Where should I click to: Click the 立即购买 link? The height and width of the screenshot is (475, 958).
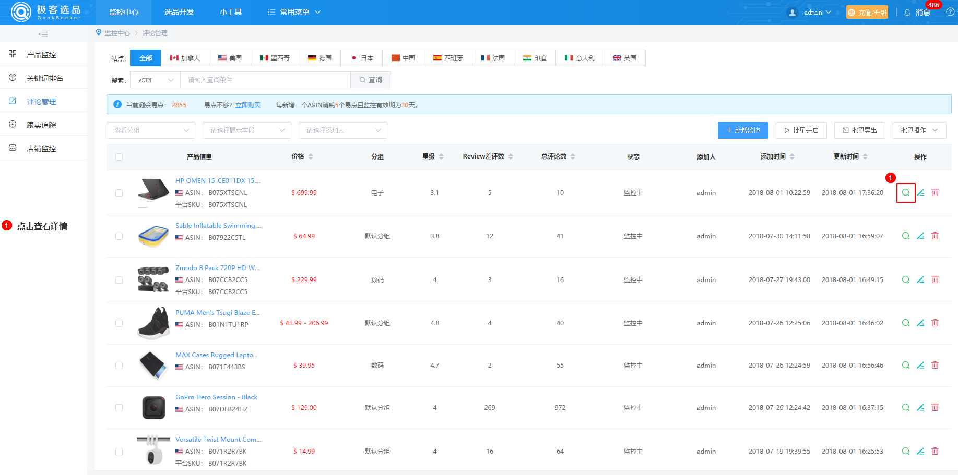point(248,105)
